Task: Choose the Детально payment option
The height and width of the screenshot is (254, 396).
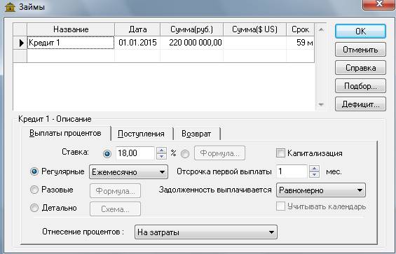Action: (34, 208)
